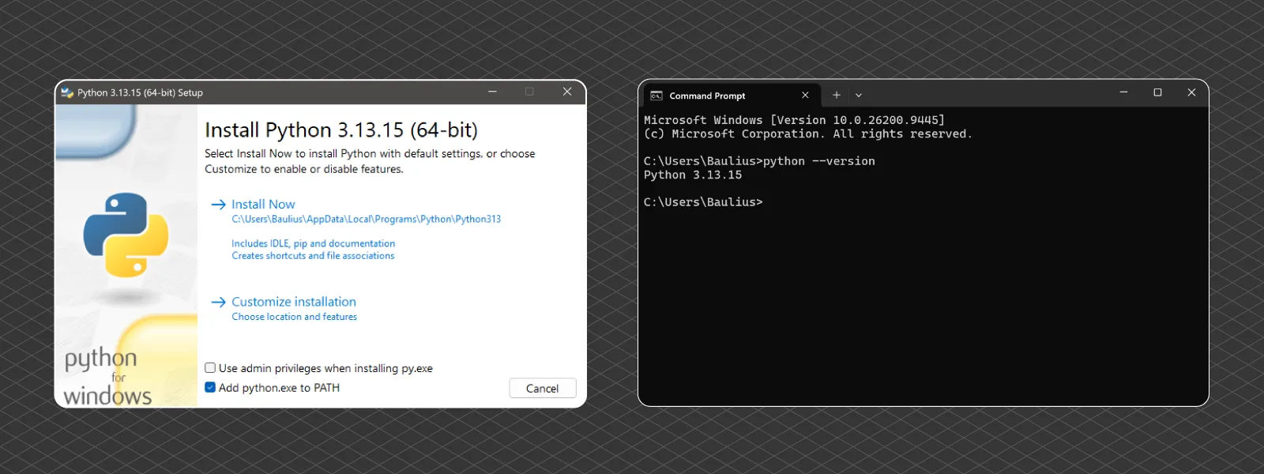Click the Python logo in installer sidebar
The height and width of the screenshot is (474, 1264).
click(x=126, y=235)
